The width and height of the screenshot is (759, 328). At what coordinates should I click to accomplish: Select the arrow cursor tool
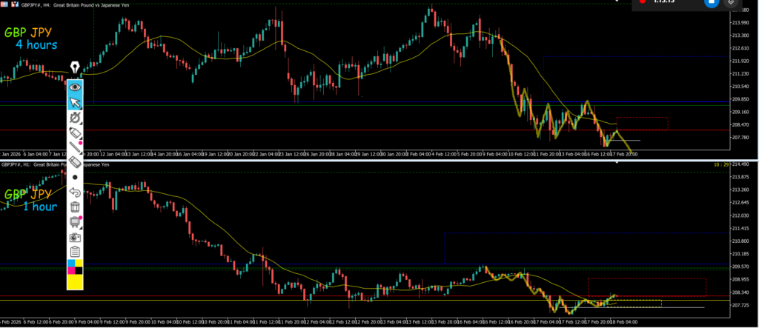[75, 102]
